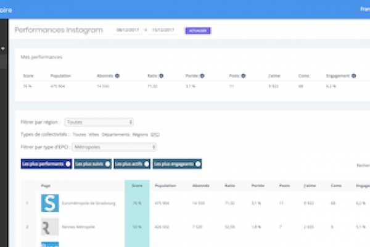This screenshot has height=247, width=370.
Task: Open Eurométropole de Strasbourg logo thumbnail
Action: (x=50, y=203)
